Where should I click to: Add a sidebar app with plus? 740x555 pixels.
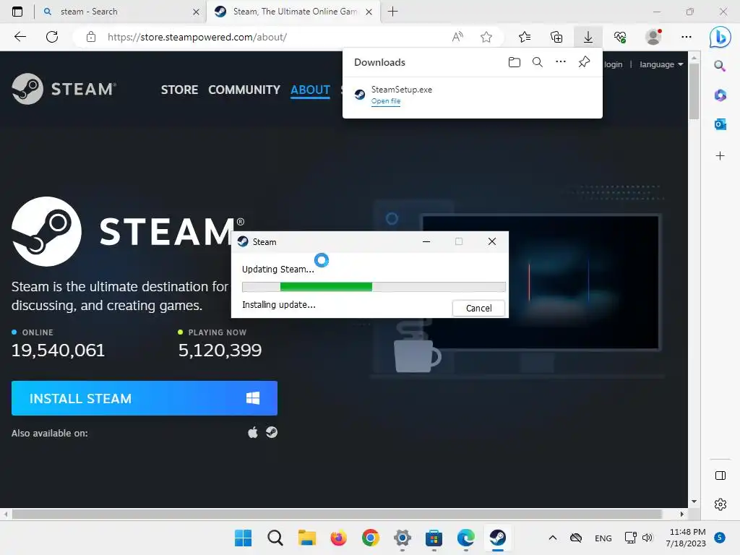tap(720, 156)
